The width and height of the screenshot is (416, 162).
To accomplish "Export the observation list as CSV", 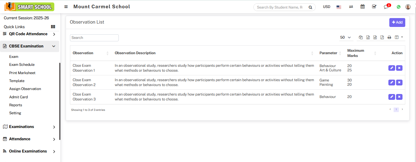I will tap(375, 37).
